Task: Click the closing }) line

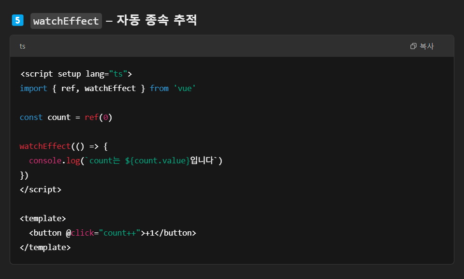Action: coord(24,175)
